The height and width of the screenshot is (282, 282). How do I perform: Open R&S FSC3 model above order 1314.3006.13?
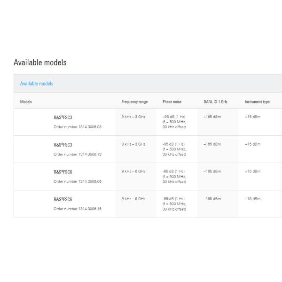(x=63, y=145)
